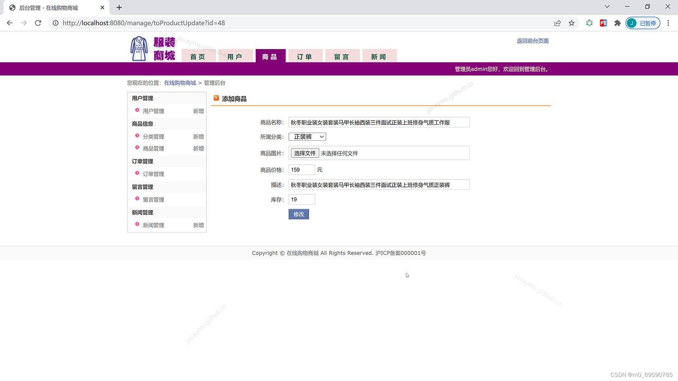Click into the 商品价格 field
The height and width of the screenshot is (381, 678).
coord(302,170)
